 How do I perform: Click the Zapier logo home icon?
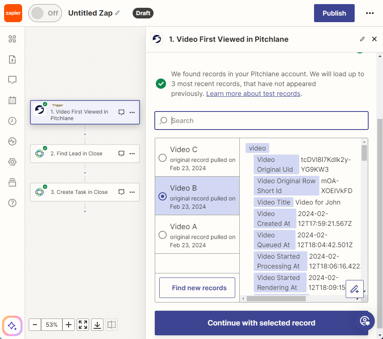tap(13, 13)
